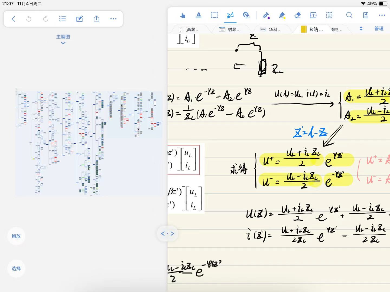Choose the rectangle selection tool

pyautogui.click(x=214, y=15)
